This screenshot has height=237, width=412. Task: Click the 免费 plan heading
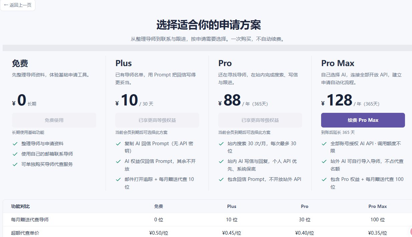[x=20, y=63]
